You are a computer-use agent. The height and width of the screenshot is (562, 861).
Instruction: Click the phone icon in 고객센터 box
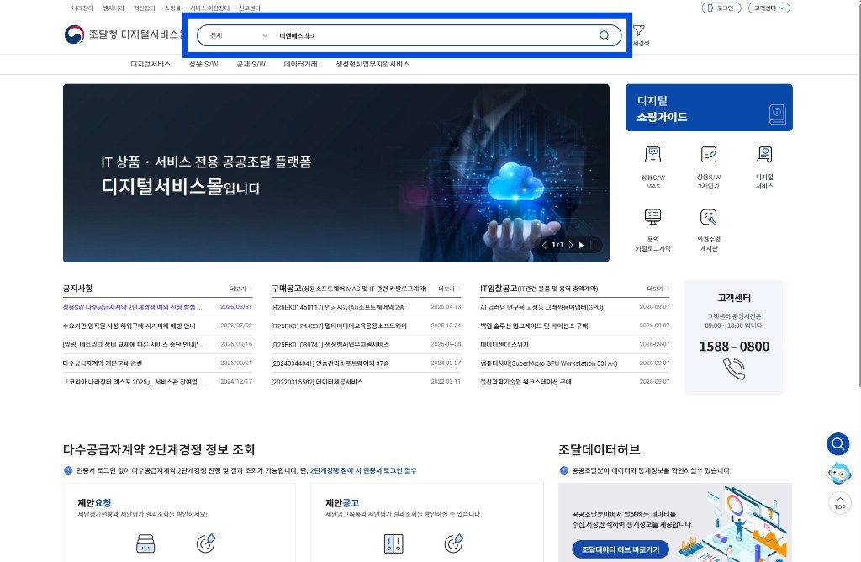click(x=733, y=368)
